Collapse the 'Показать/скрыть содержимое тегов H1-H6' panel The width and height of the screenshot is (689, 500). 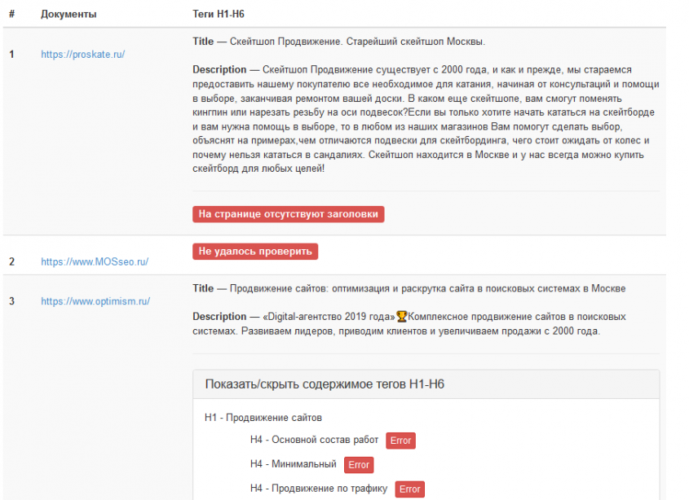[324, 384]
